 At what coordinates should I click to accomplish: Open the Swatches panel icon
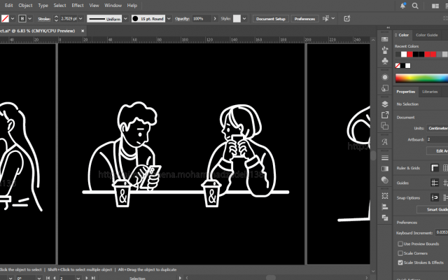point(385,39)
